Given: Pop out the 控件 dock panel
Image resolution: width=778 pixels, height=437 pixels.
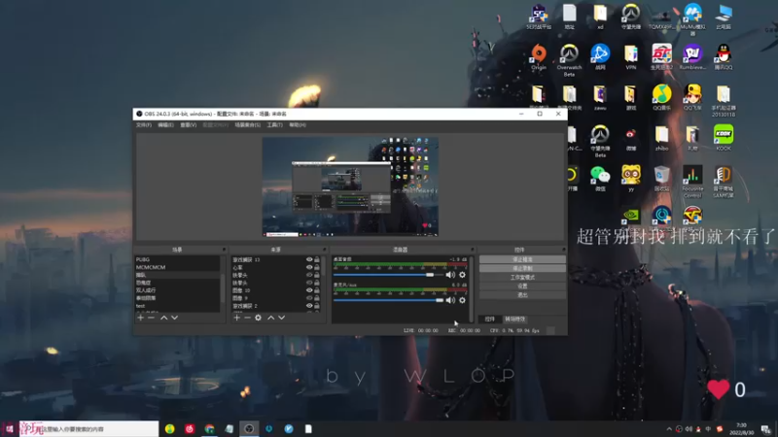Looking at the screenshot, I should click(563, 250).
